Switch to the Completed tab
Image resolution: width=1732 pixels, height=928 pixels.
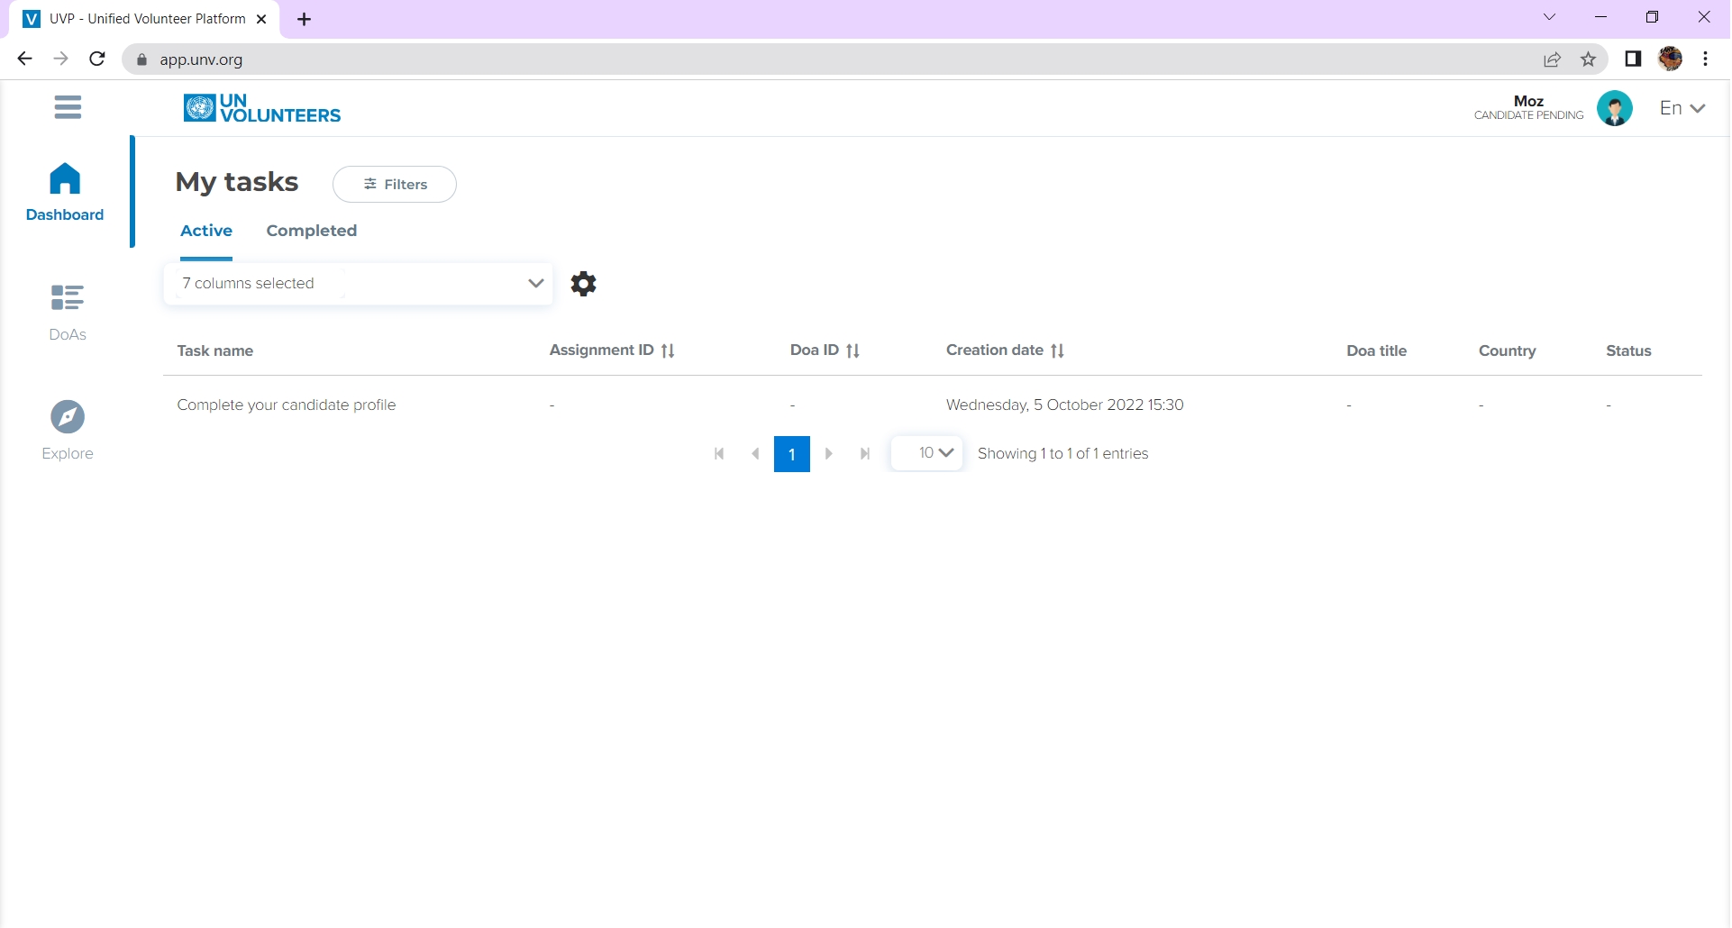311,231
